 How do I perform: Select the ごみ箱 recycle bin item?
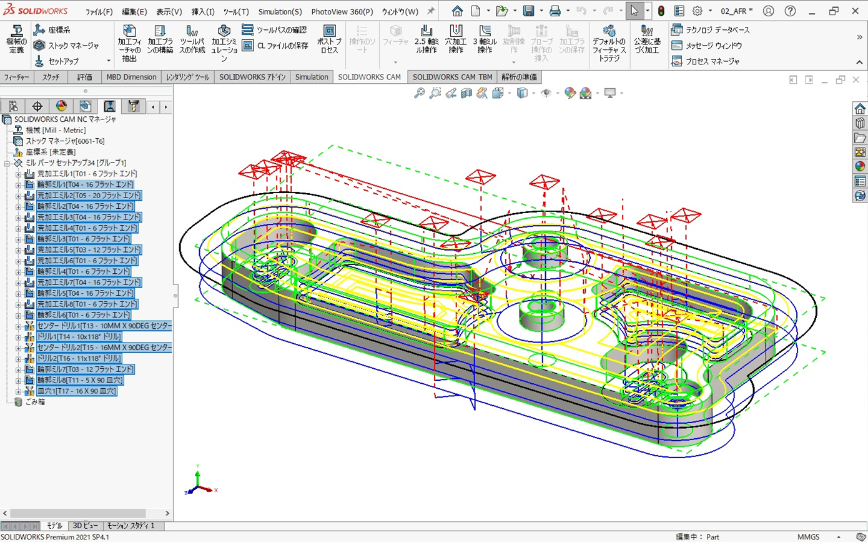point(29,402)
